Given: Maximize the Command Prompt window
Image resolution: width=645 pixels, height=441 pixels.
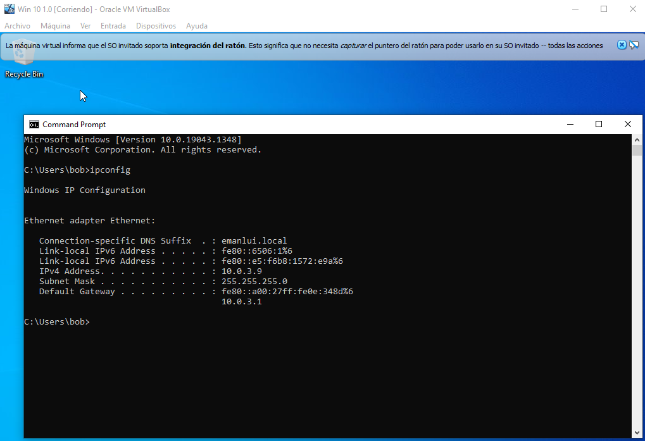Looking at the screenshot, I should [x=599, y=125].
